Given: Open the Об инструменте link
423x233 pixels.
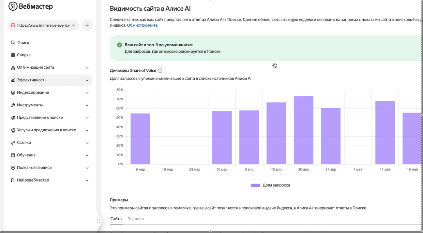Looking at the screenshot, I should tap(142, 25).
